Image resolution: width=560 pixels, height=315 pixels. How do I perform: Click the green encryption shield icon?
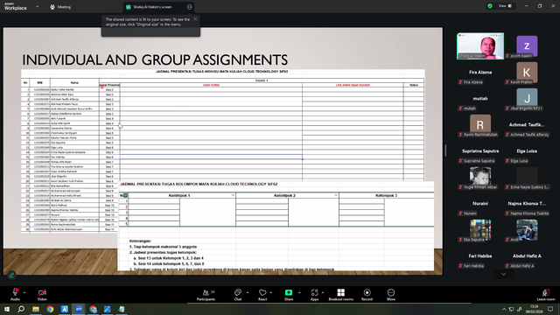490,6
